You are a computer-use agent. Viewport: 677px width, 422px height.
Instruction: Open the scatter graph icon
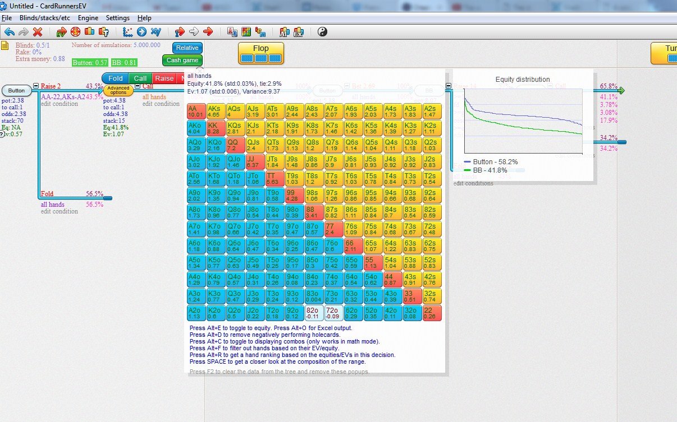point(127,31)
